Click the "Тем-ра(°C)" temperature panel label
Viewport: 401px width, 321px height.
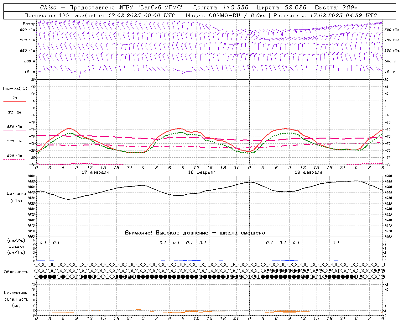(x=15, y=89)
